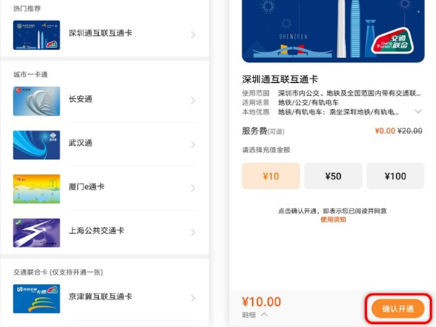Select the ¥10 recharge amount
436x327 pixels.
[270, 176]
